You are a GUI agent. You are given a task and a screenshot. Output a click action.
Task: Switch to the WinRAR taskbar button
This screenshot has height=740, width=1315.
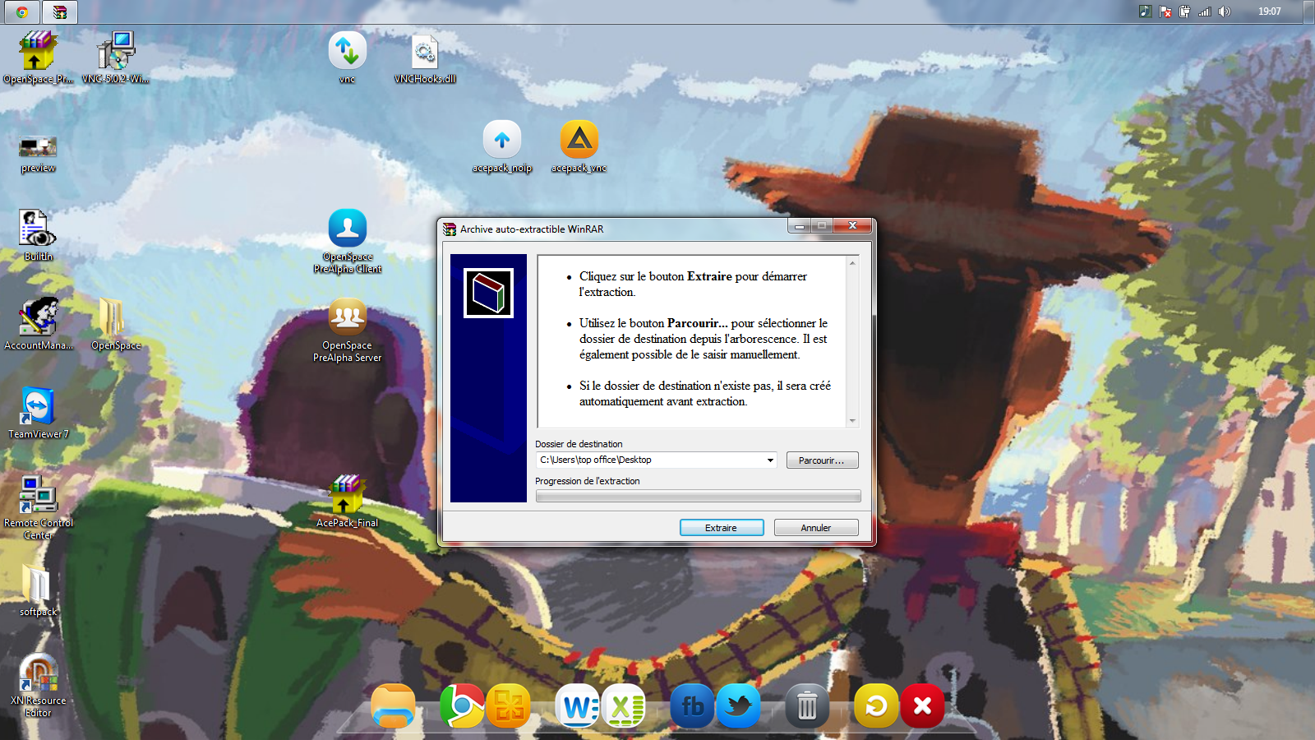tap(60, 12)
